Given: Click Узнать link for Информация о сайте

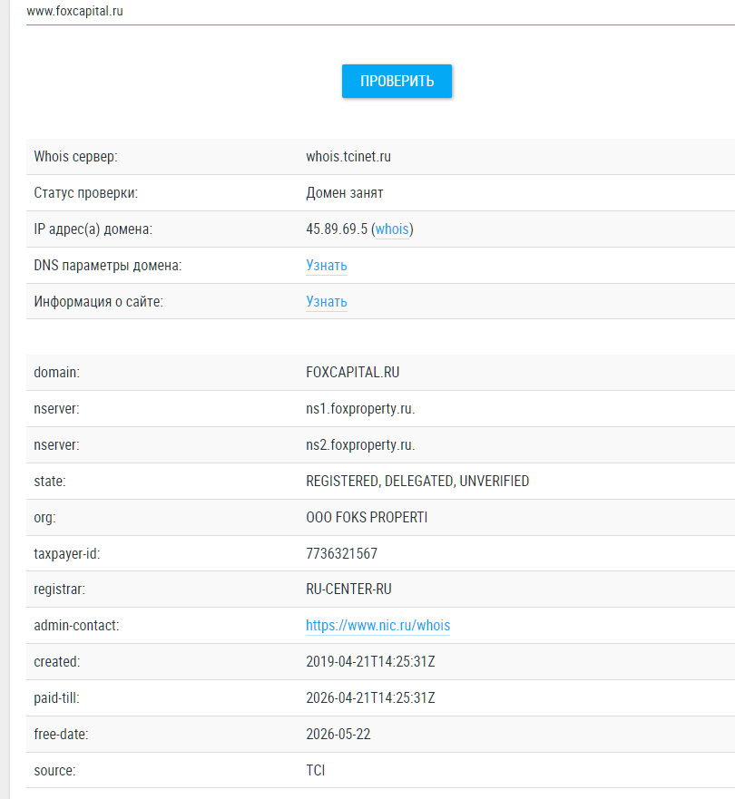Looking at the screenshot, I should click(x=327, y=302).
